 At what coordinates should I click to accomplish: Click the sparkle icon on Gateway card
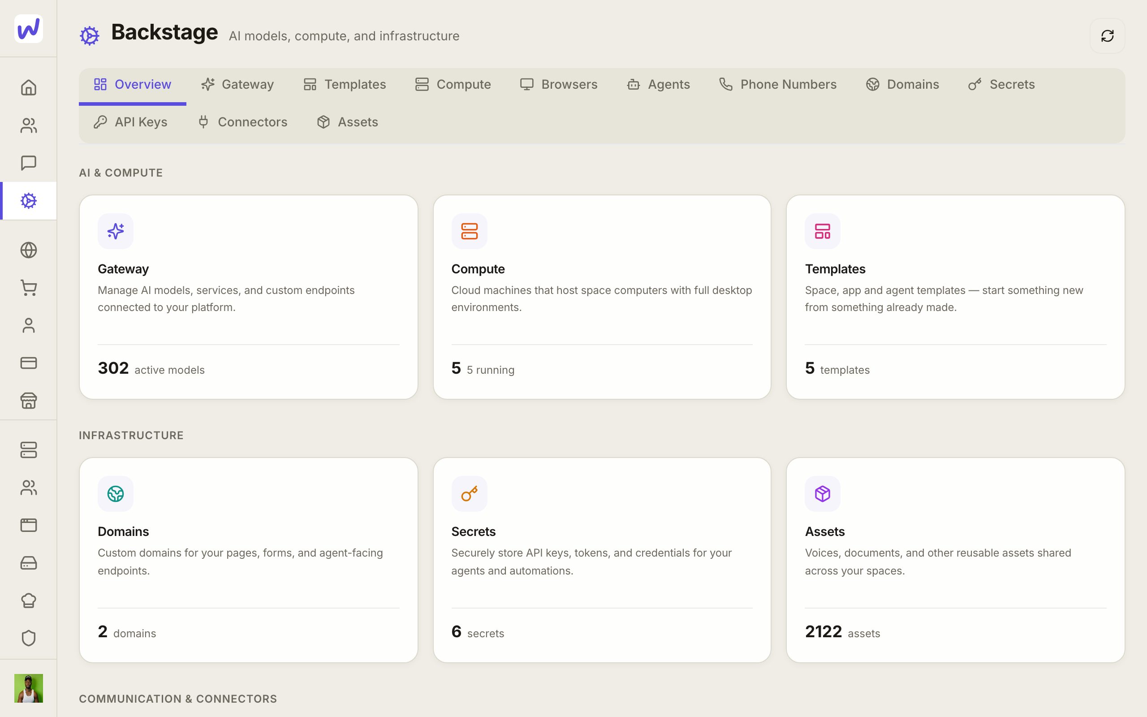[x=116, y=231]
